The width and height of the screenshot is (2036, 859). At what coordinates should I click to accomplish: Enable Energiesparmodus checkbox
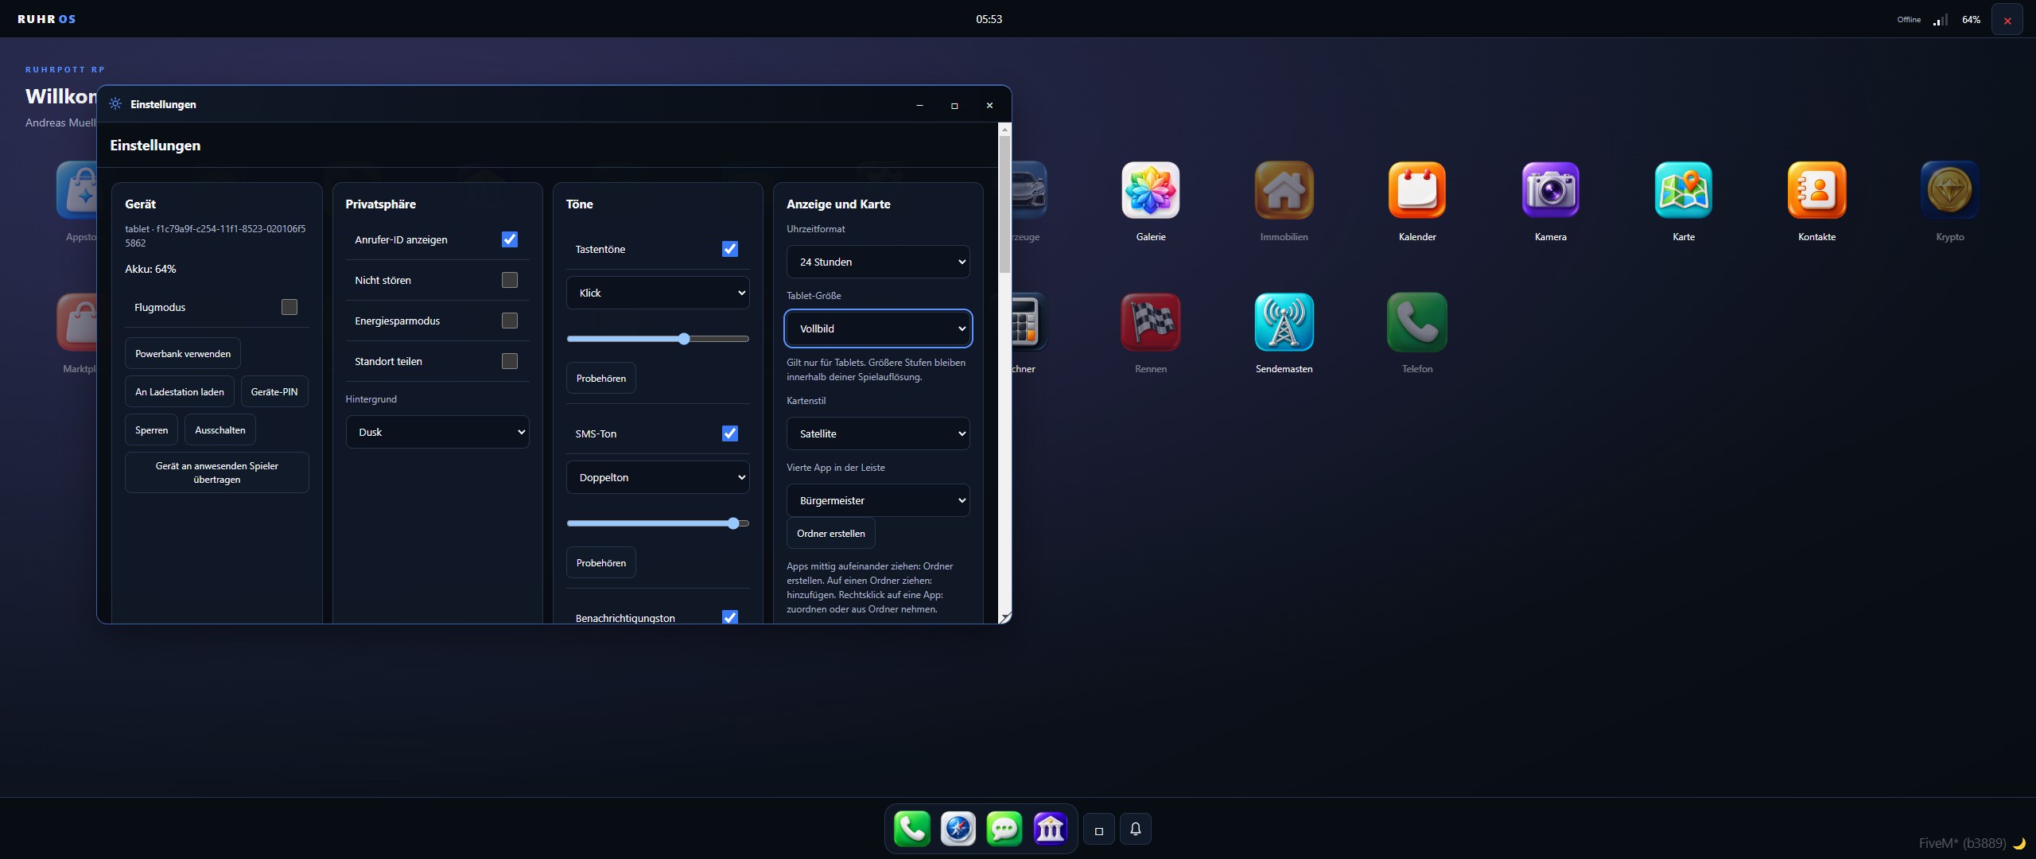[510, 321]
